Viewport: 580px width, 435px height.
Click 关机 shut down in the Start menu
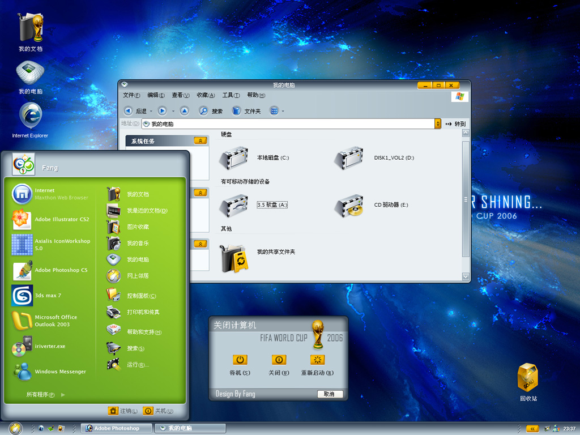158,411
